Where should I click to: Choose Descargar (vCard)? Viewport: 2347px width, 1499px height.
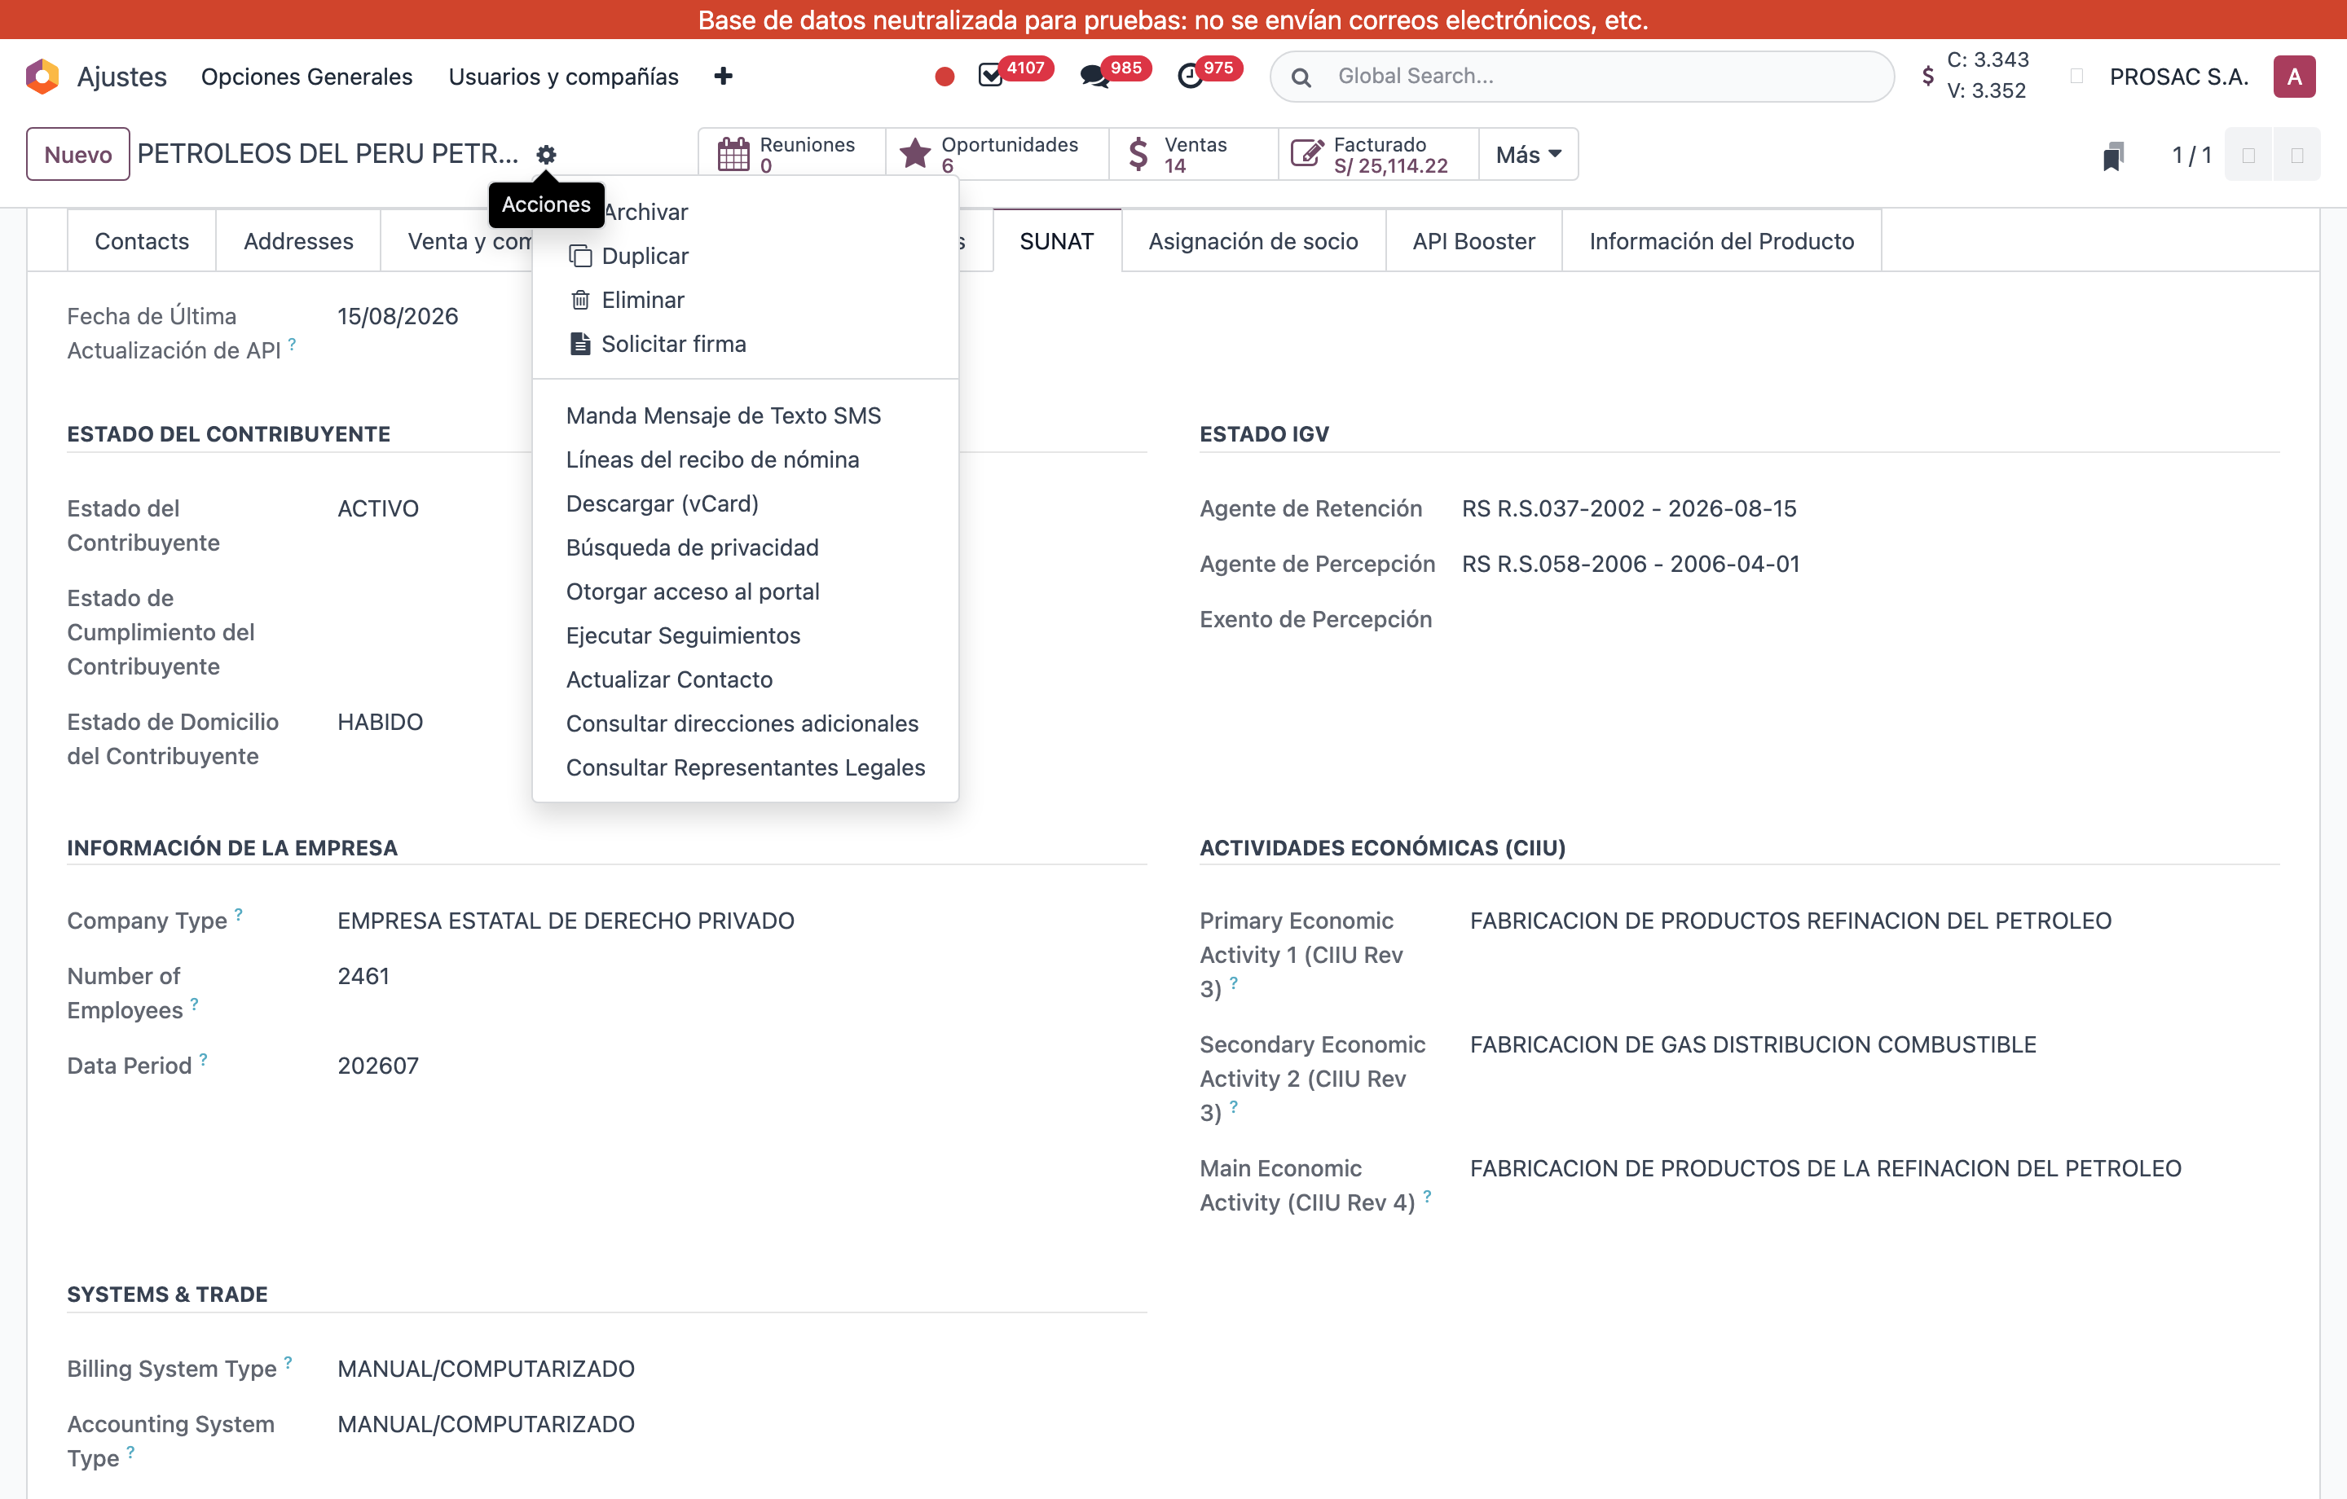point(746,503)
